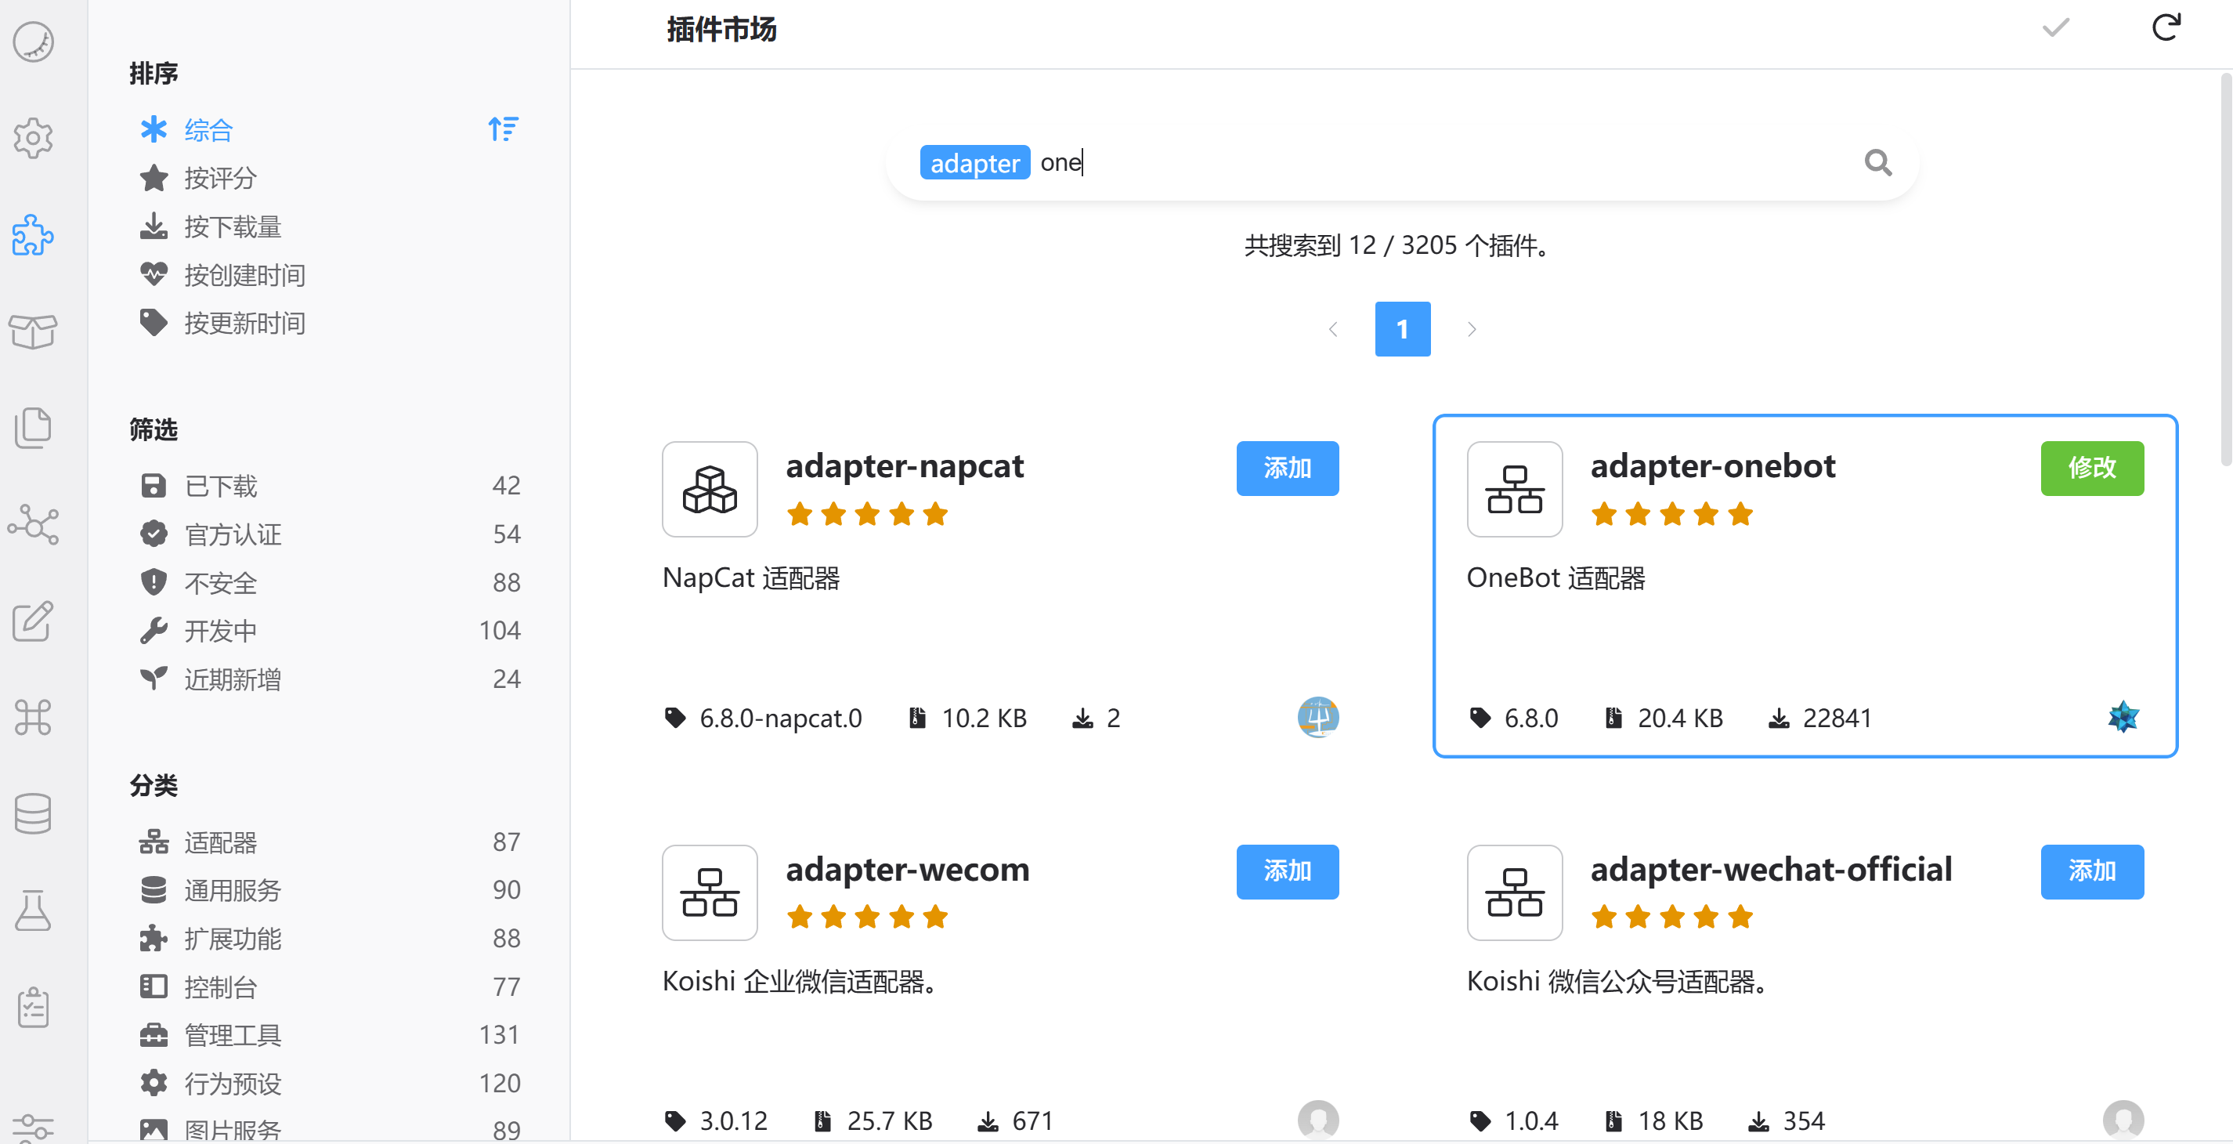Screen dimensions: 2233x1144
Task: Click the adapter tag in search box
Action: pos(974,163)
